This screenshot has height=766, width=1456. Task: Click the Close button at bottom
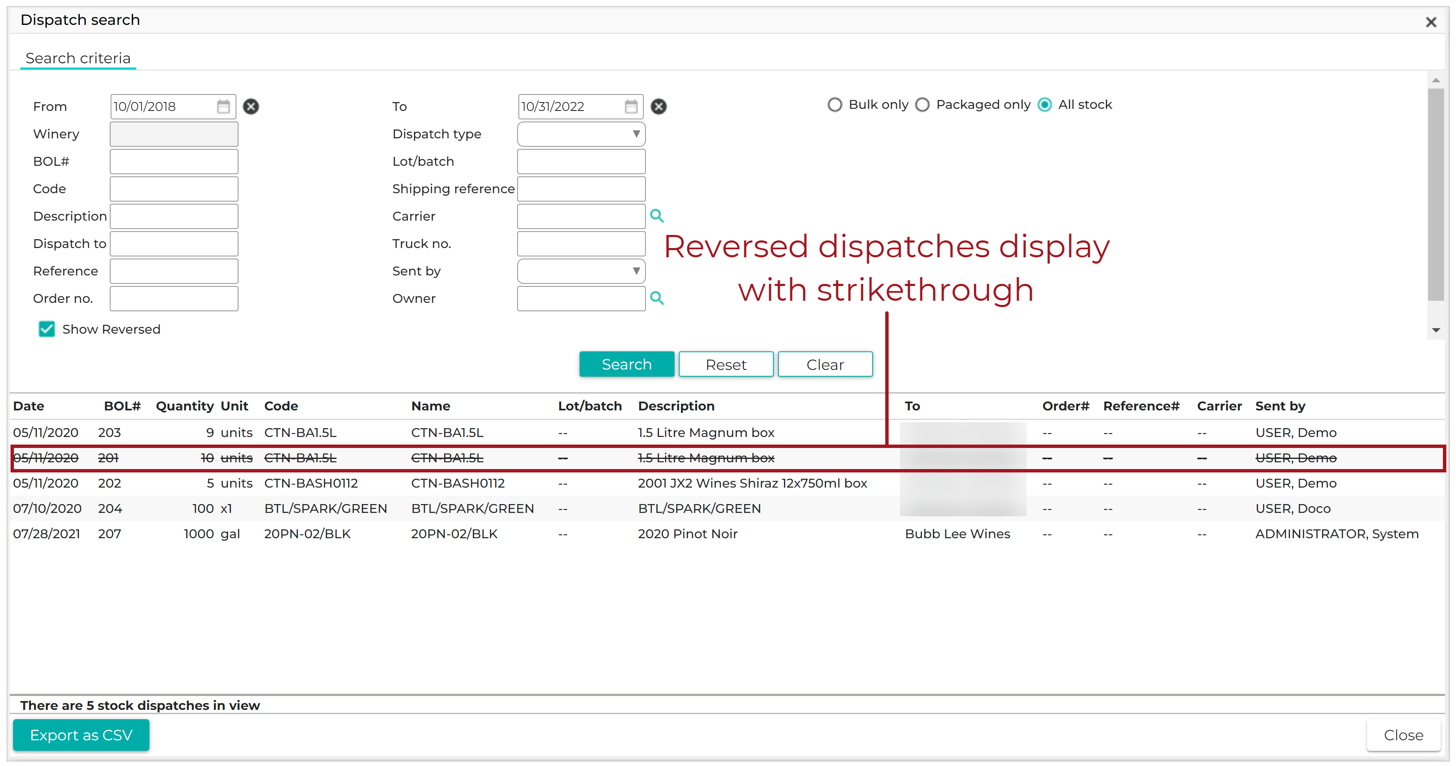click(1403, 735)
